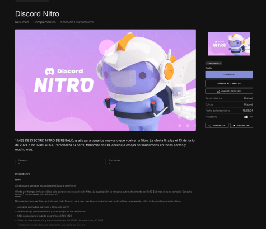Click the external-link icon next to Nitro
Screen dimensions: 266x229
(x=22, y=194)
